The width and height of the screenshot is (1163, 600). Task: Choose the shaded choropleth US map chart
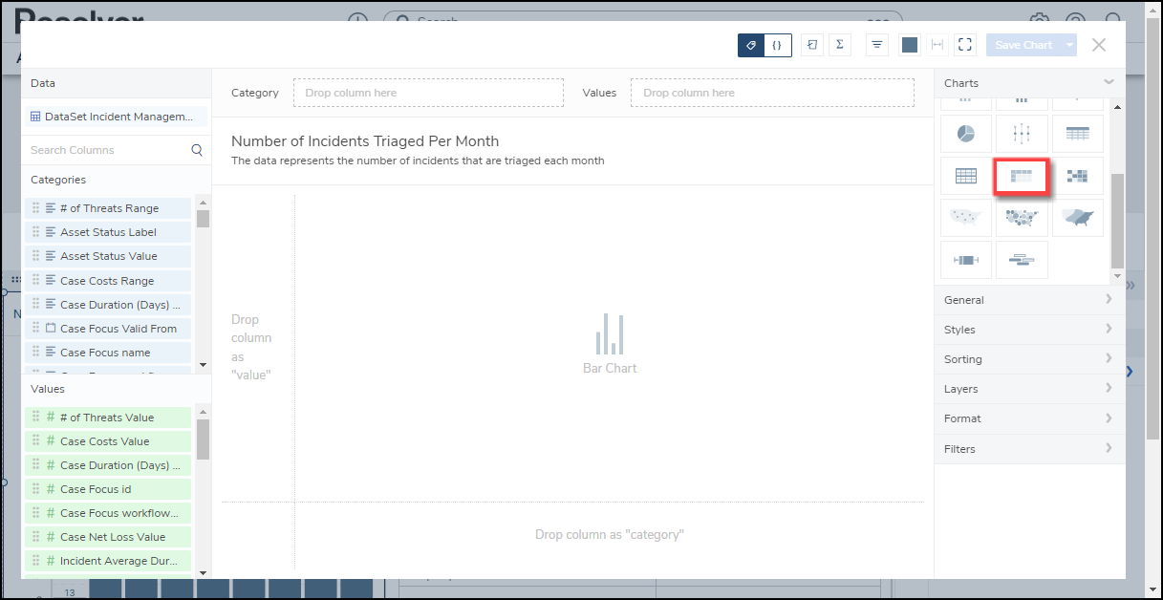1078,218
